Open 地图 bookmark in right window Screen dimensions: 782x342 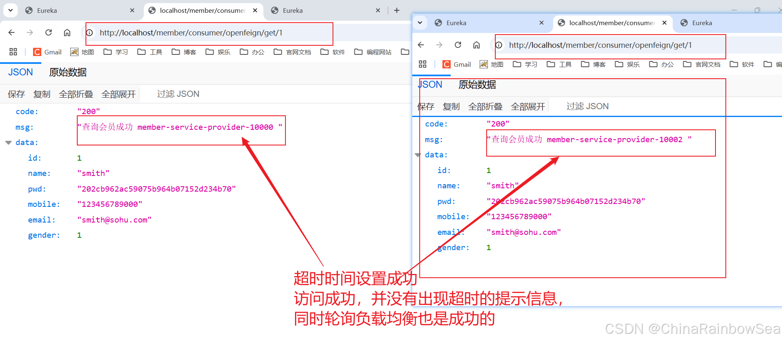coord(492,64)
